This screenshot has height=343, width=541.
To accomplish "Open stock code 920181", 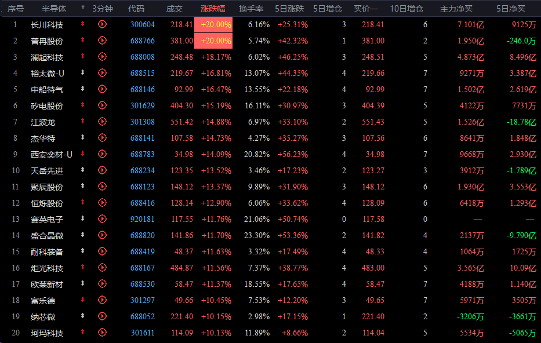I will (x=143, y=219).
